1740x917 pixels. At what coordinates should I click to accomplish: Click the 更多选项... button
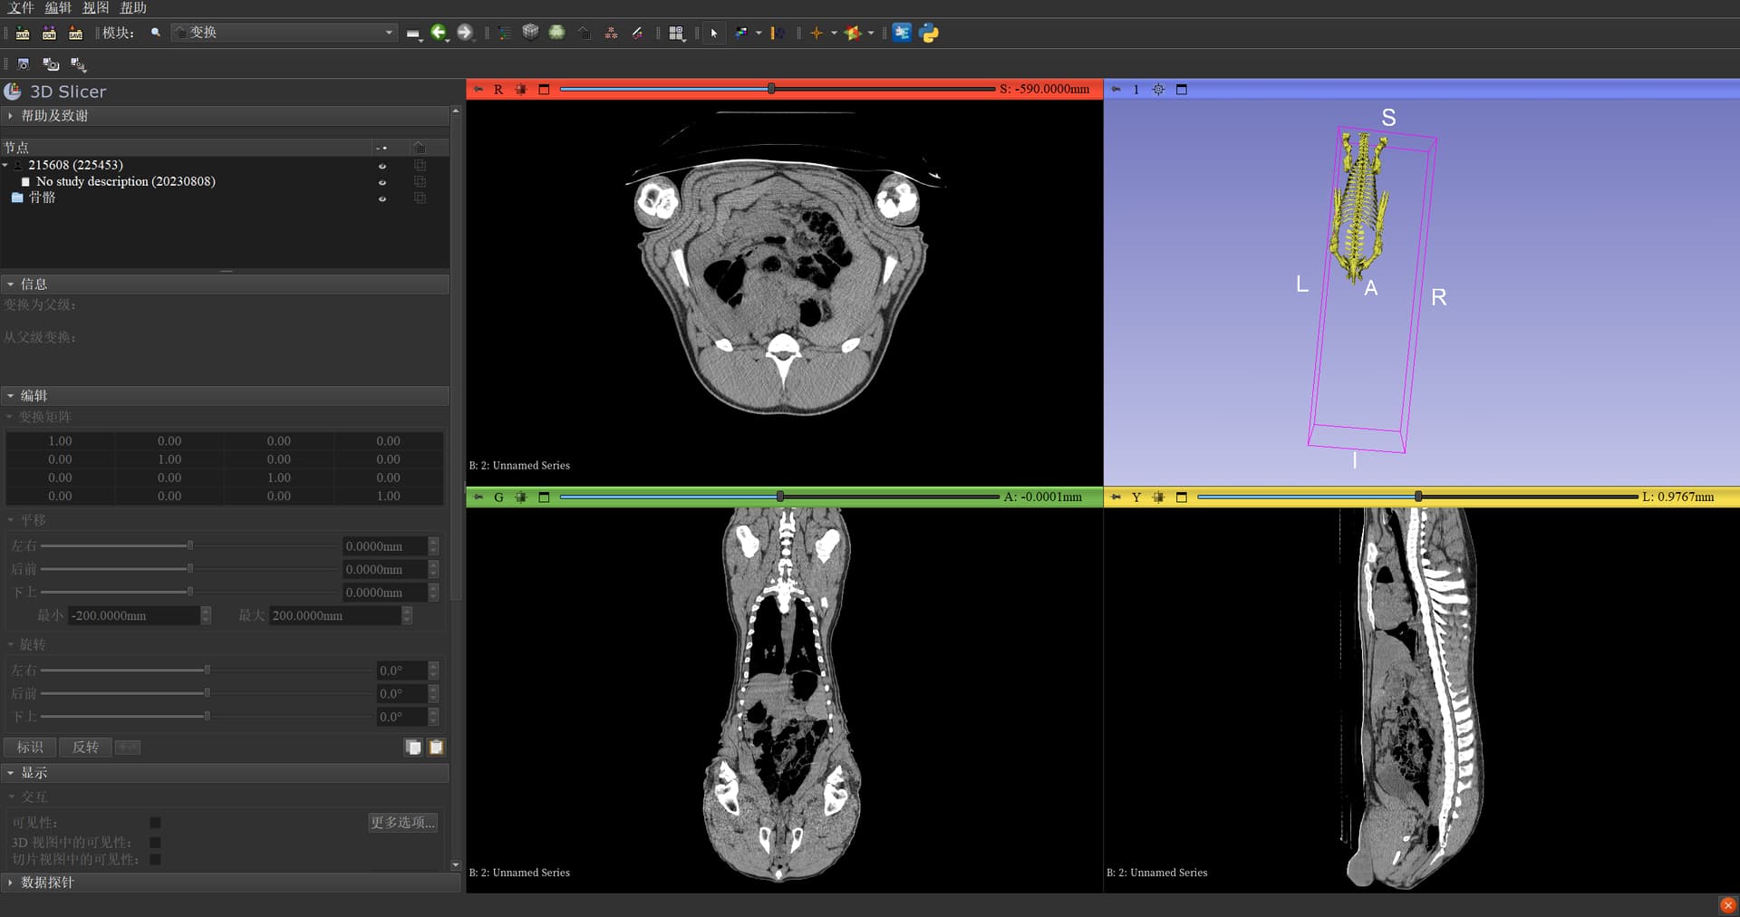[402, 823]
